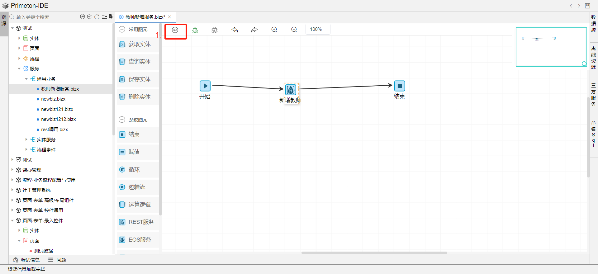This screenshot has height=274, width=598.
Task: Collapse the 系统图元 palette section
Action: pos(122,120)
